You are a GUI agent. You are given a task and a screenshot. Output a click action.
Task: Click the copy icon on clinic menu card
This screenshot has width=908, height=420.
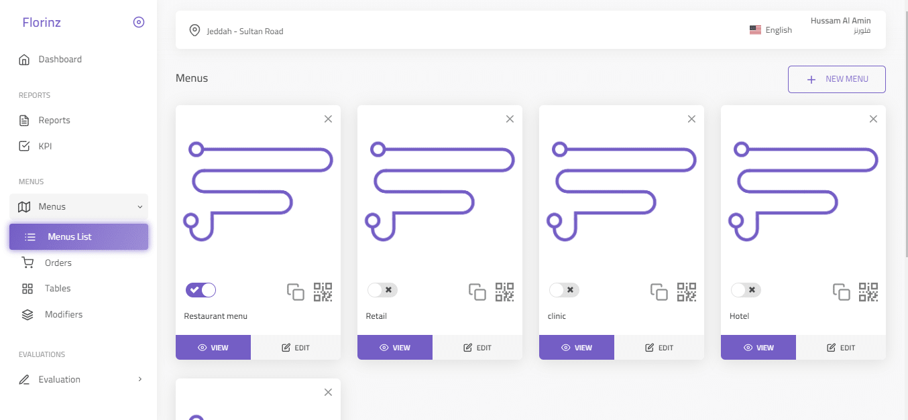tap(659, 292)
